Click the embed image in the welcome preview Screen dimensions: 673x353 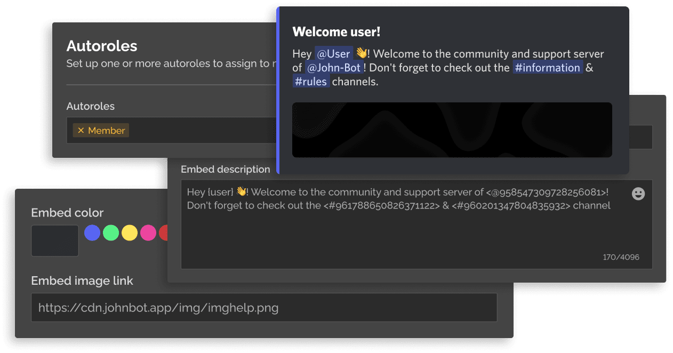point(452,130)
